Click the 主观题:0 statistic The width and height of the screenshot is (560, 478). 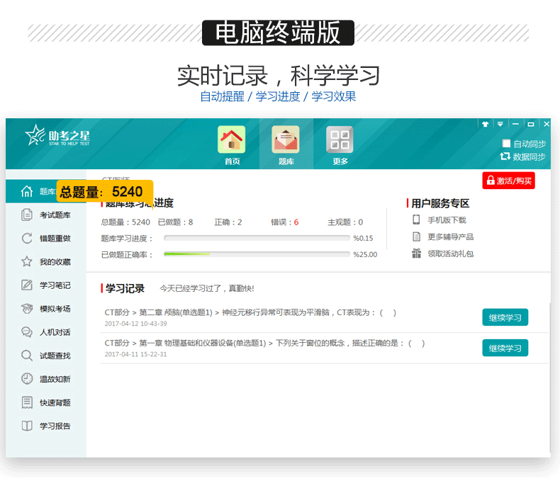(x=345, y=222)
